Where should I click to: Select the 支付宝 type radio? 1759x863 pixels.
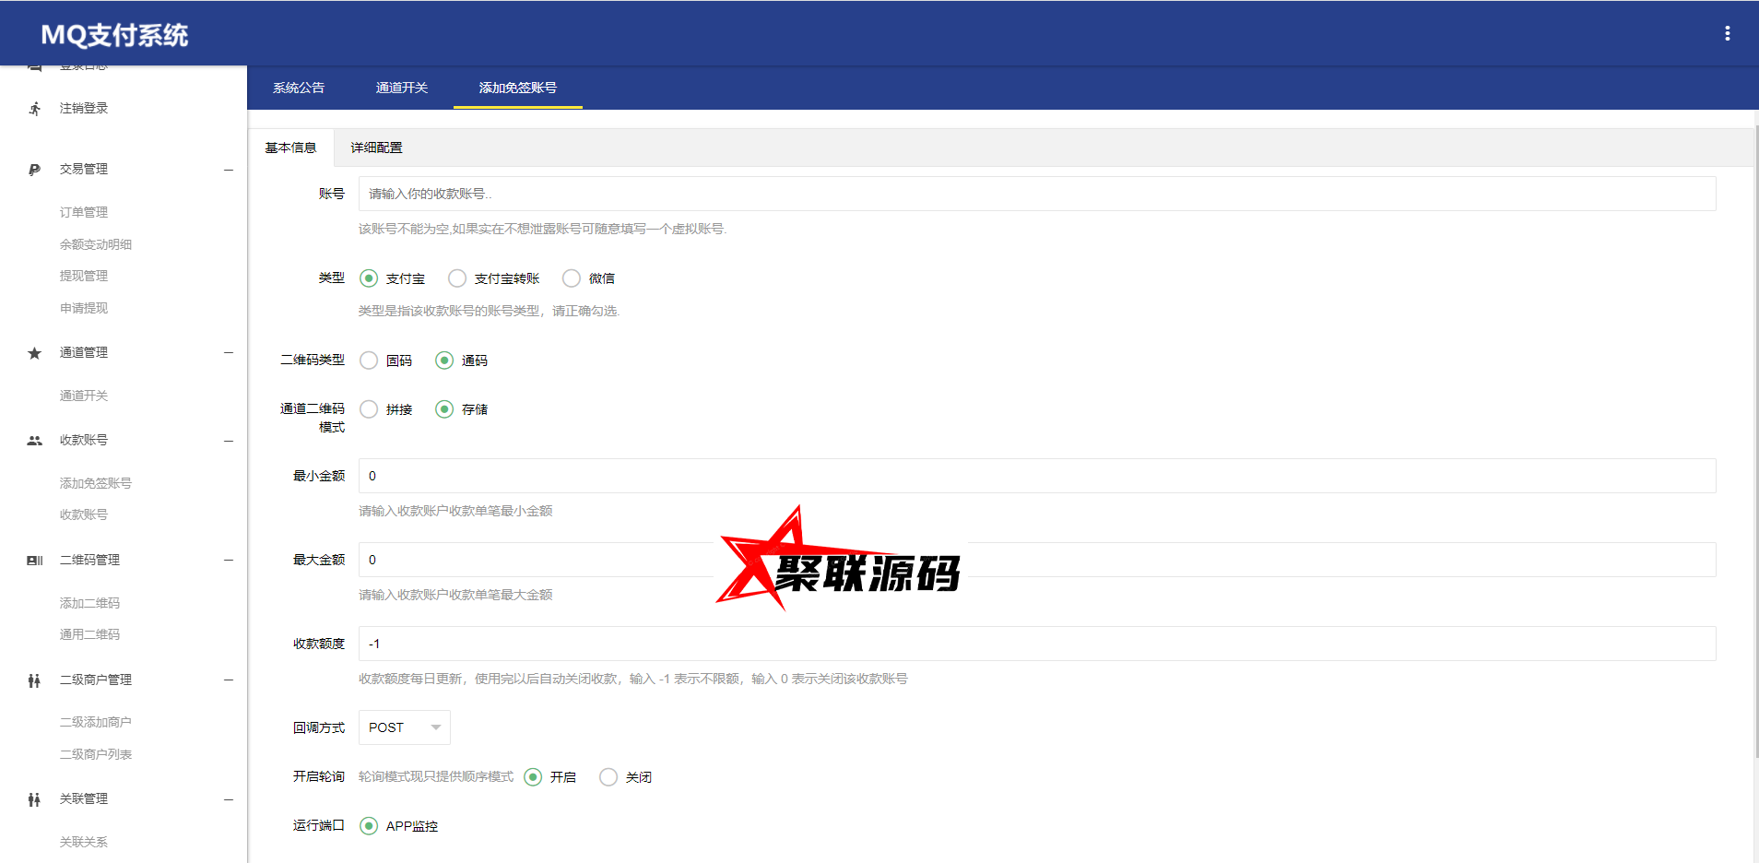(369, 278)
